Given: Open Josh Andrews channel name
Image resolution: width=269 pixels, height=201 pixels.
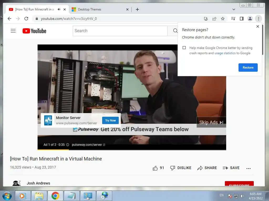Looking at the screenshot, I should point(38,183).
